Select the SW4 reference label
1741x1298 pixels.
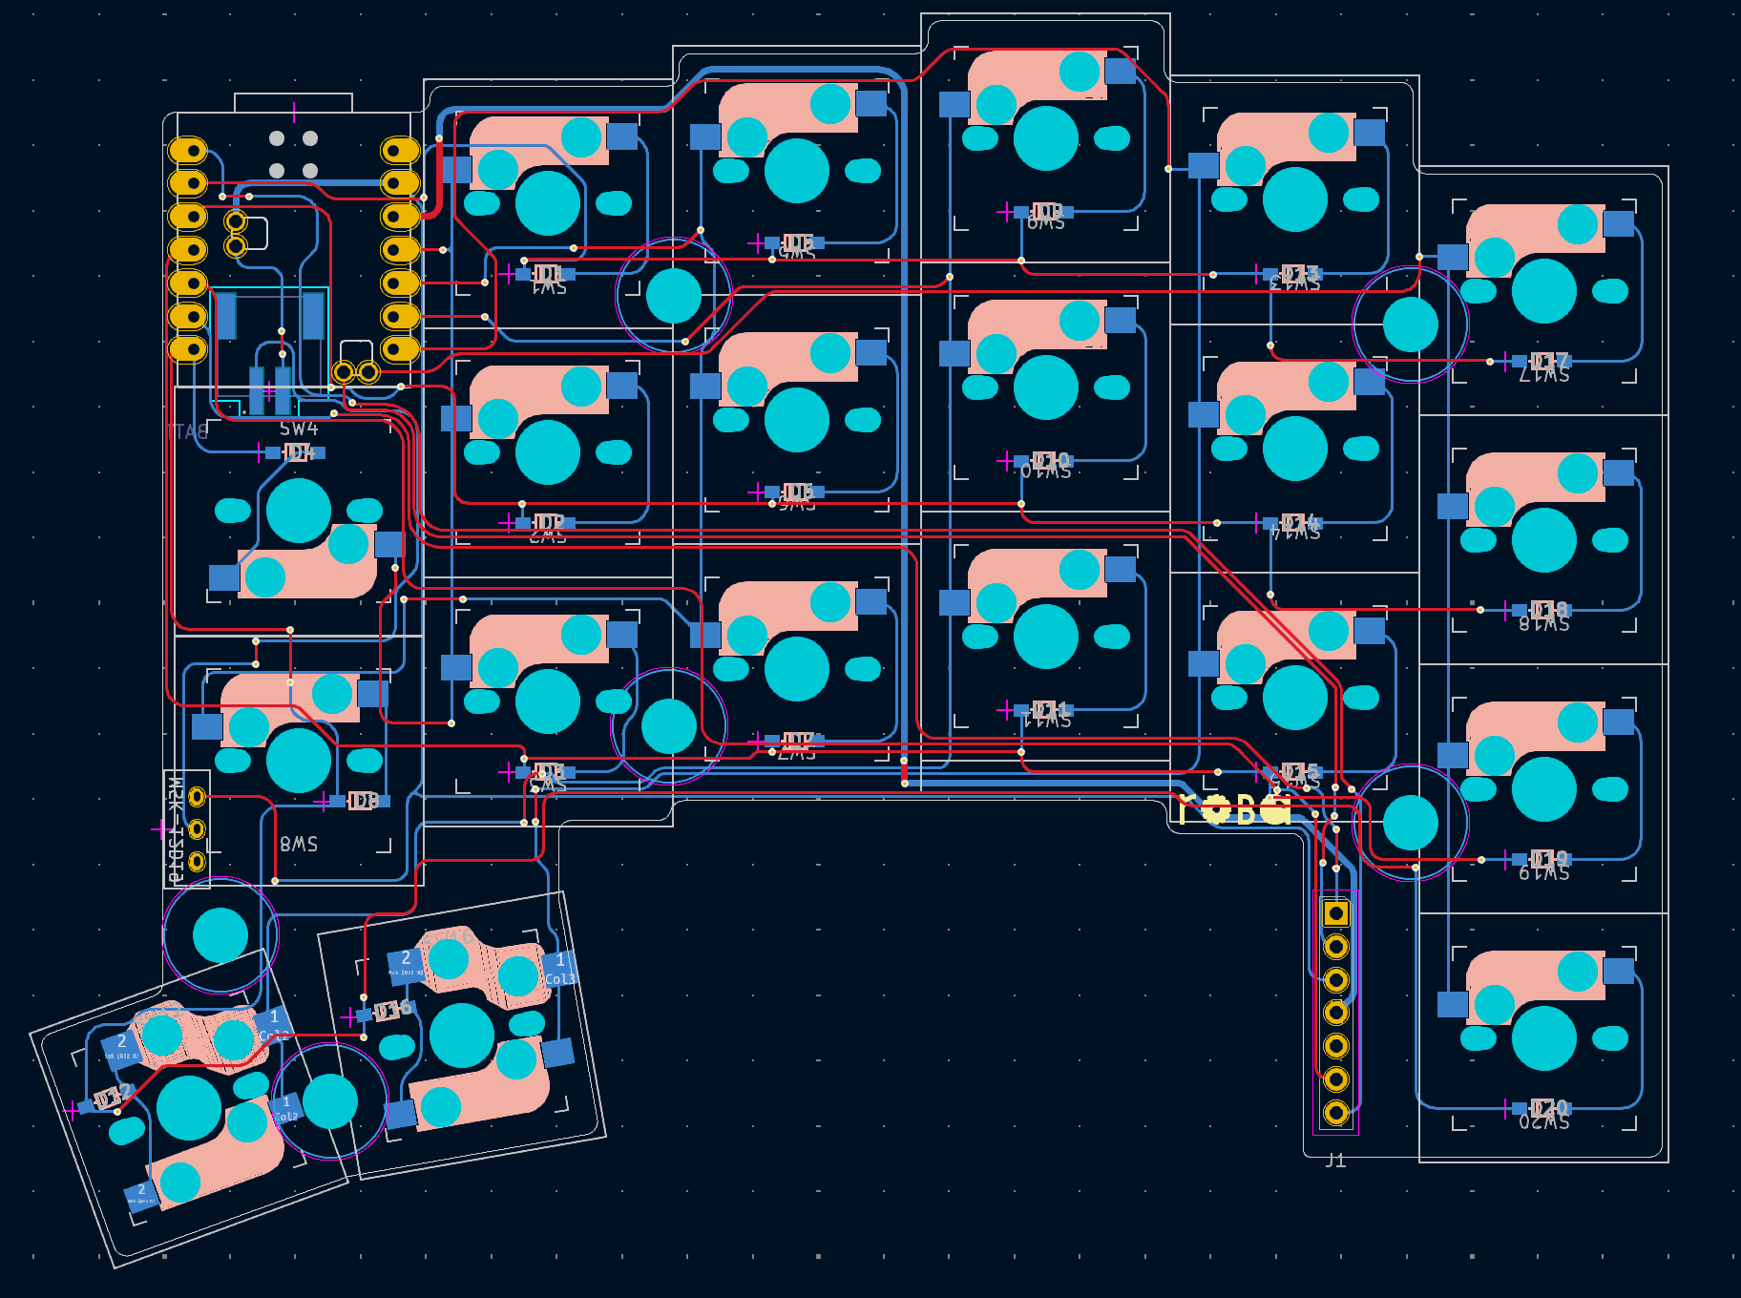coord(298,429)
